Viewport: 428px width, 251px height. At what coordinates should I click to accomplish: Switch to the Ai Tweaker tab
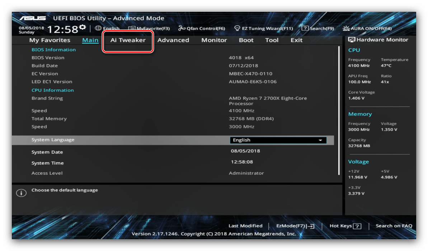[x=128, y=40]
